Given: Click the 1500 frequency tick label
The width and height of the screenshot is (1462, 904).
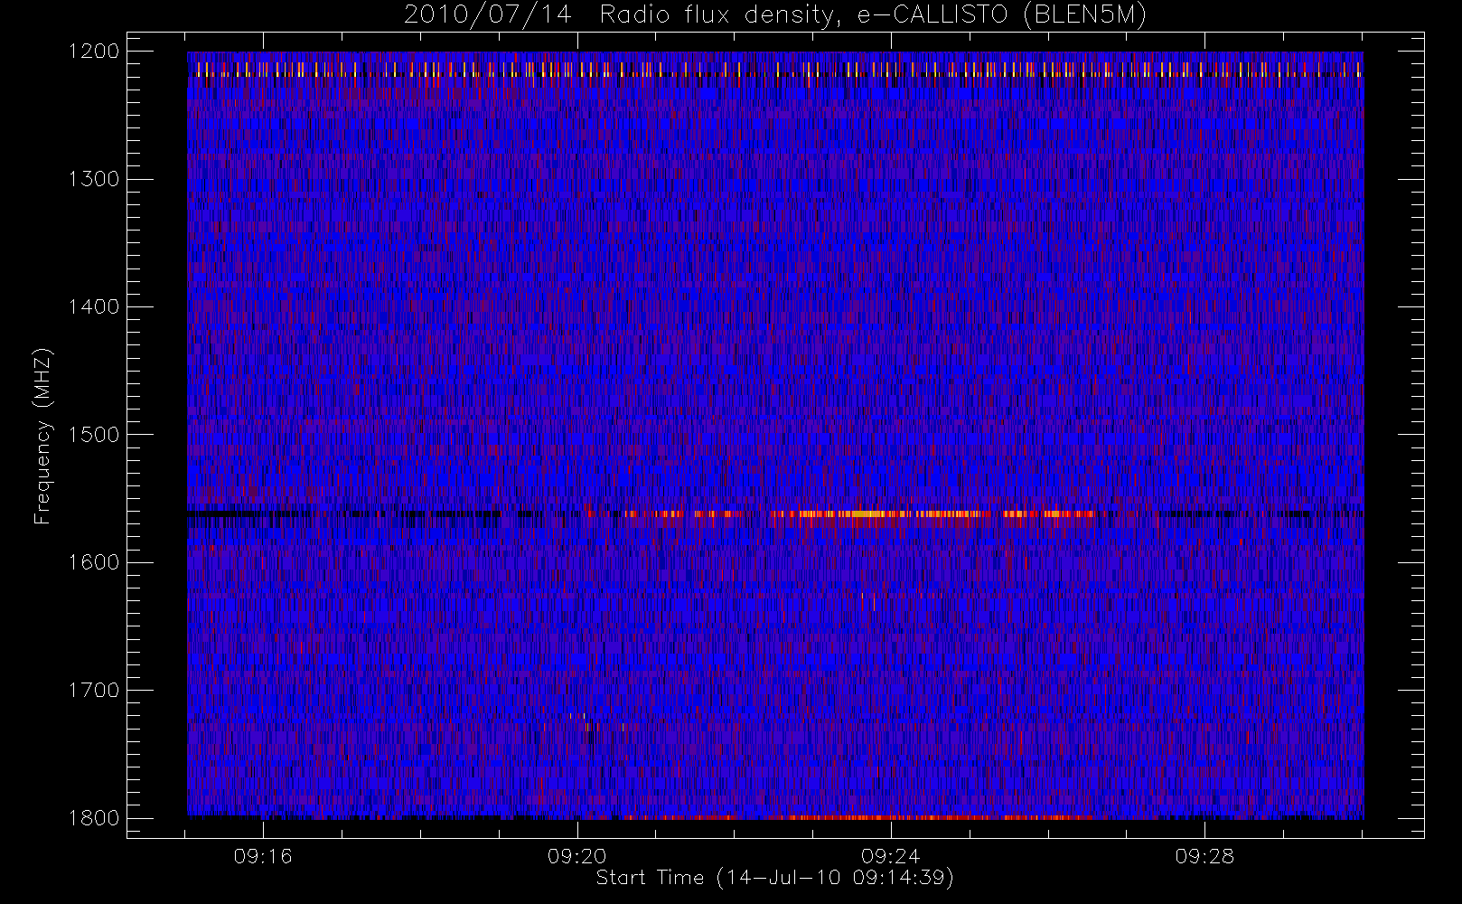Looking at the screenshot, I should 94,434.
